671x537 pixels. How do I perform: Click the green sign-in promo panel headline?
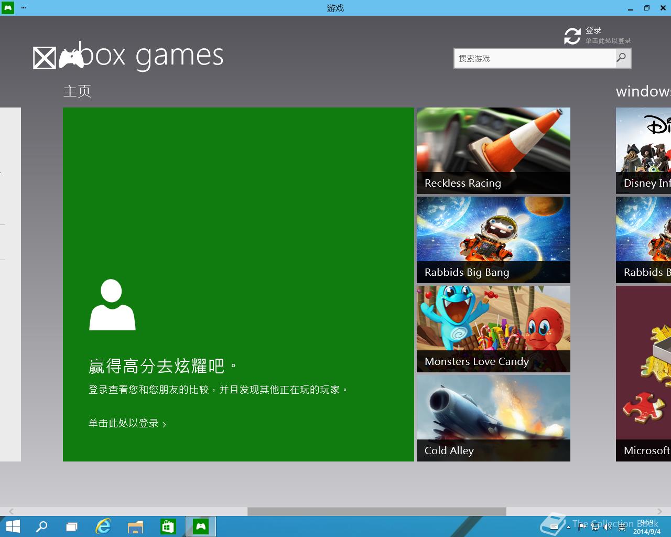163,366
